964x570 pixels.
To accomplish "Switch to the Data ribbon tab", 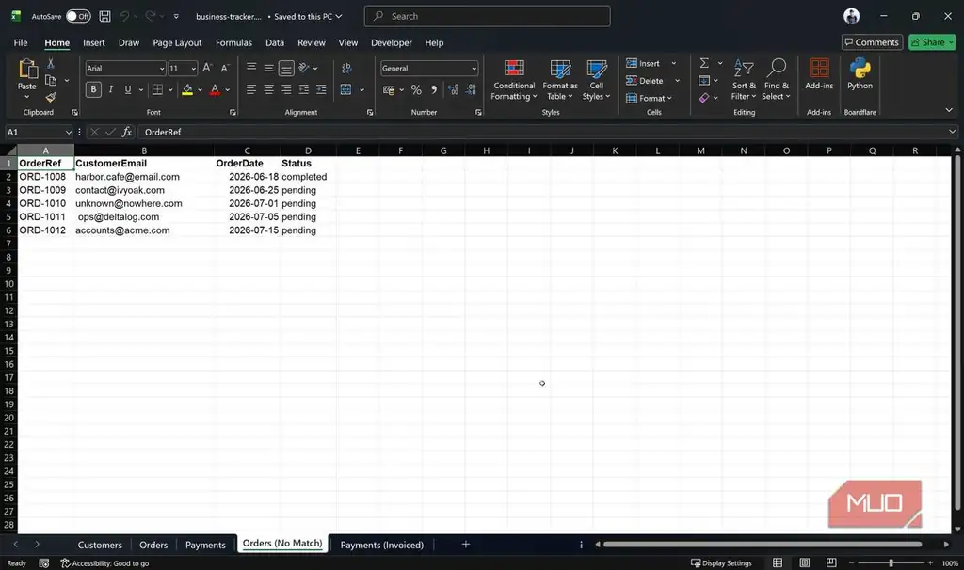I will (x=274, y=43).
